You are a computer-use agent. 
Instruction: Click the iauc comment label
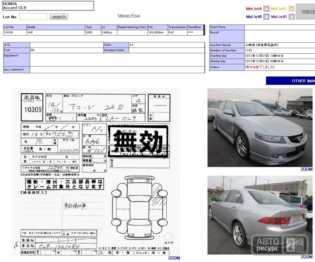pos(14,70)
